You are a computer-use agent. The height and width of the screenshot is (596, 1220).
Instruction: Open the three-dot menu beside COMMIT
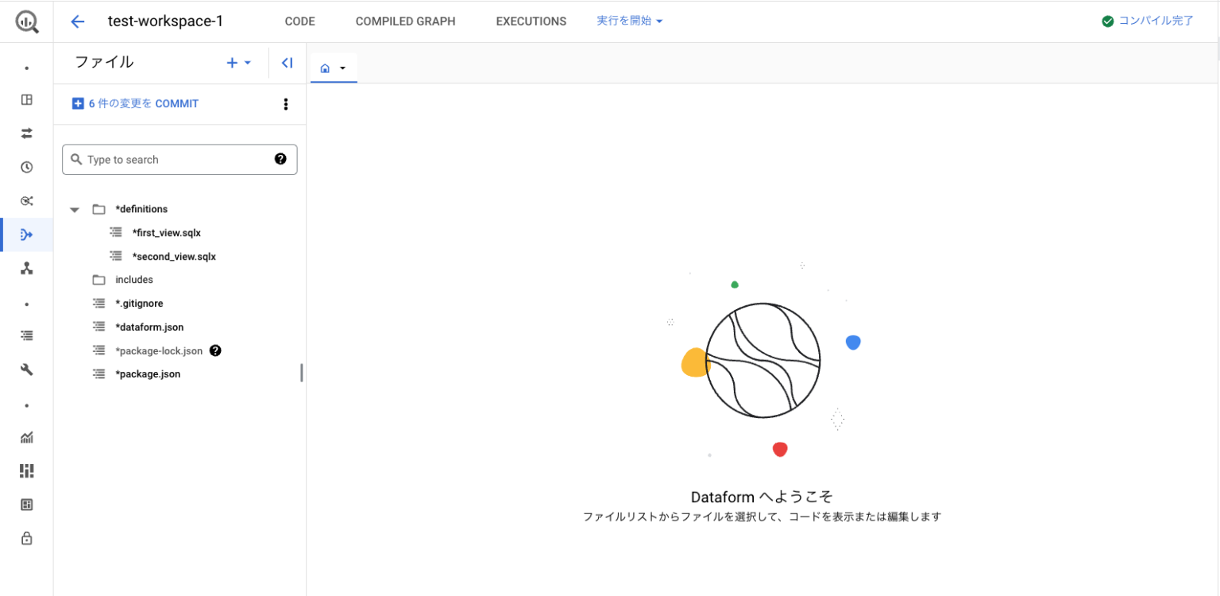[286, 104]
